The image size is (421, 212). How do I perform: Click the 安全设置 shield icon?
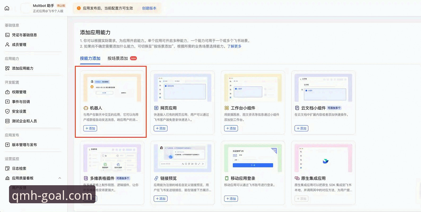pos(7,111)
